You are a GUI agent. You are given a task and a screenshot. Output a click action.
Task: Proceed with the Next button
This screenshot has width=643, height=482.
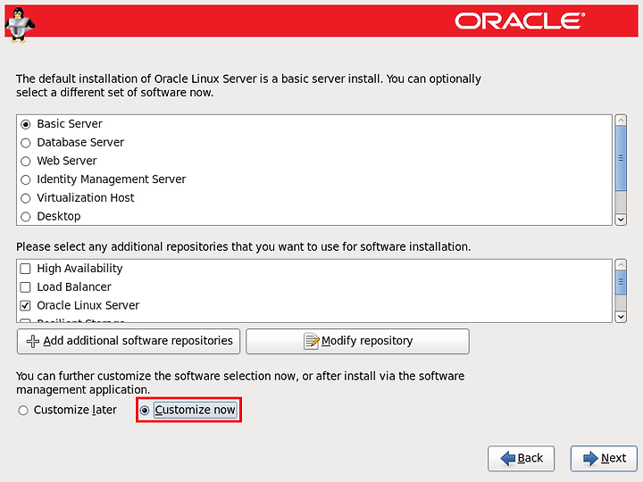[x=604, y=458]
